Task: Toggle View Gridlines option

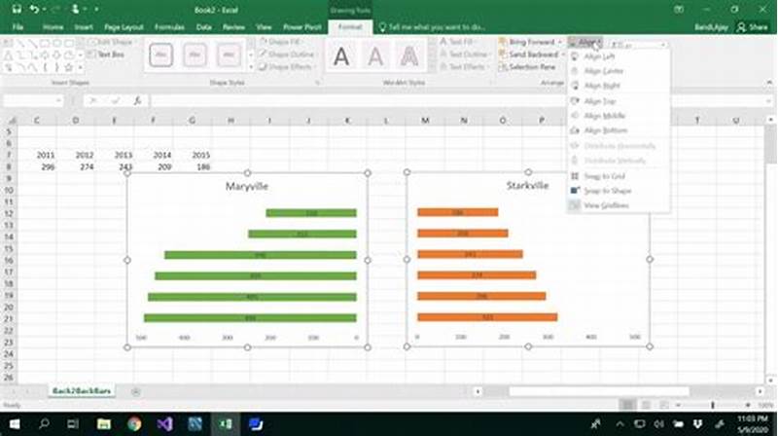Action: [619, 205]
